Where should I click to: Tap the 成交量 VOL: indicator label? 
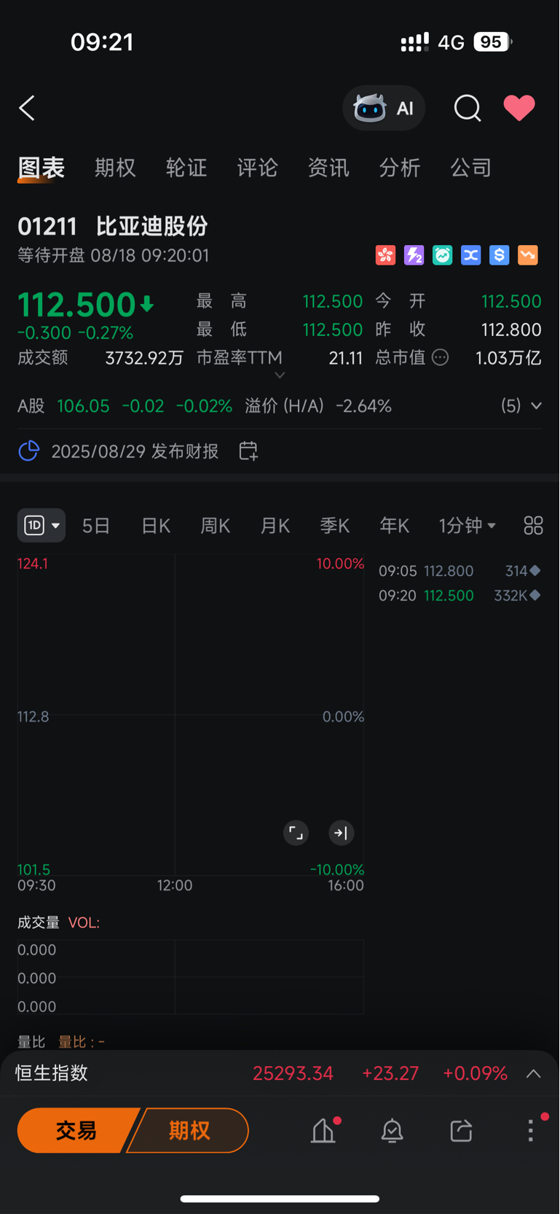58,922
